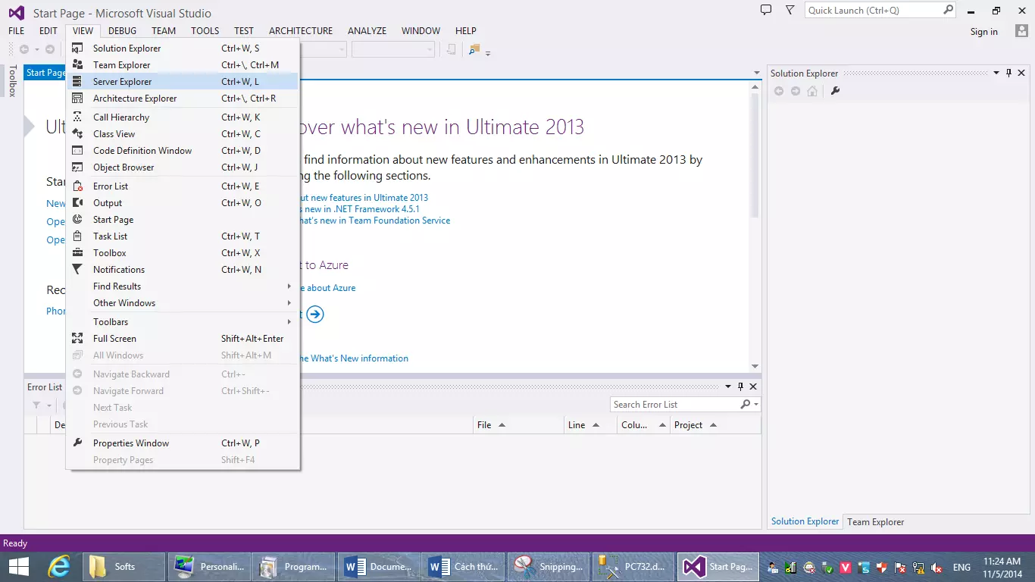Open Internet Explorer from the taskbar
Image resolution: width=1035 pixels, height=582 pixels.
[59, 566]
